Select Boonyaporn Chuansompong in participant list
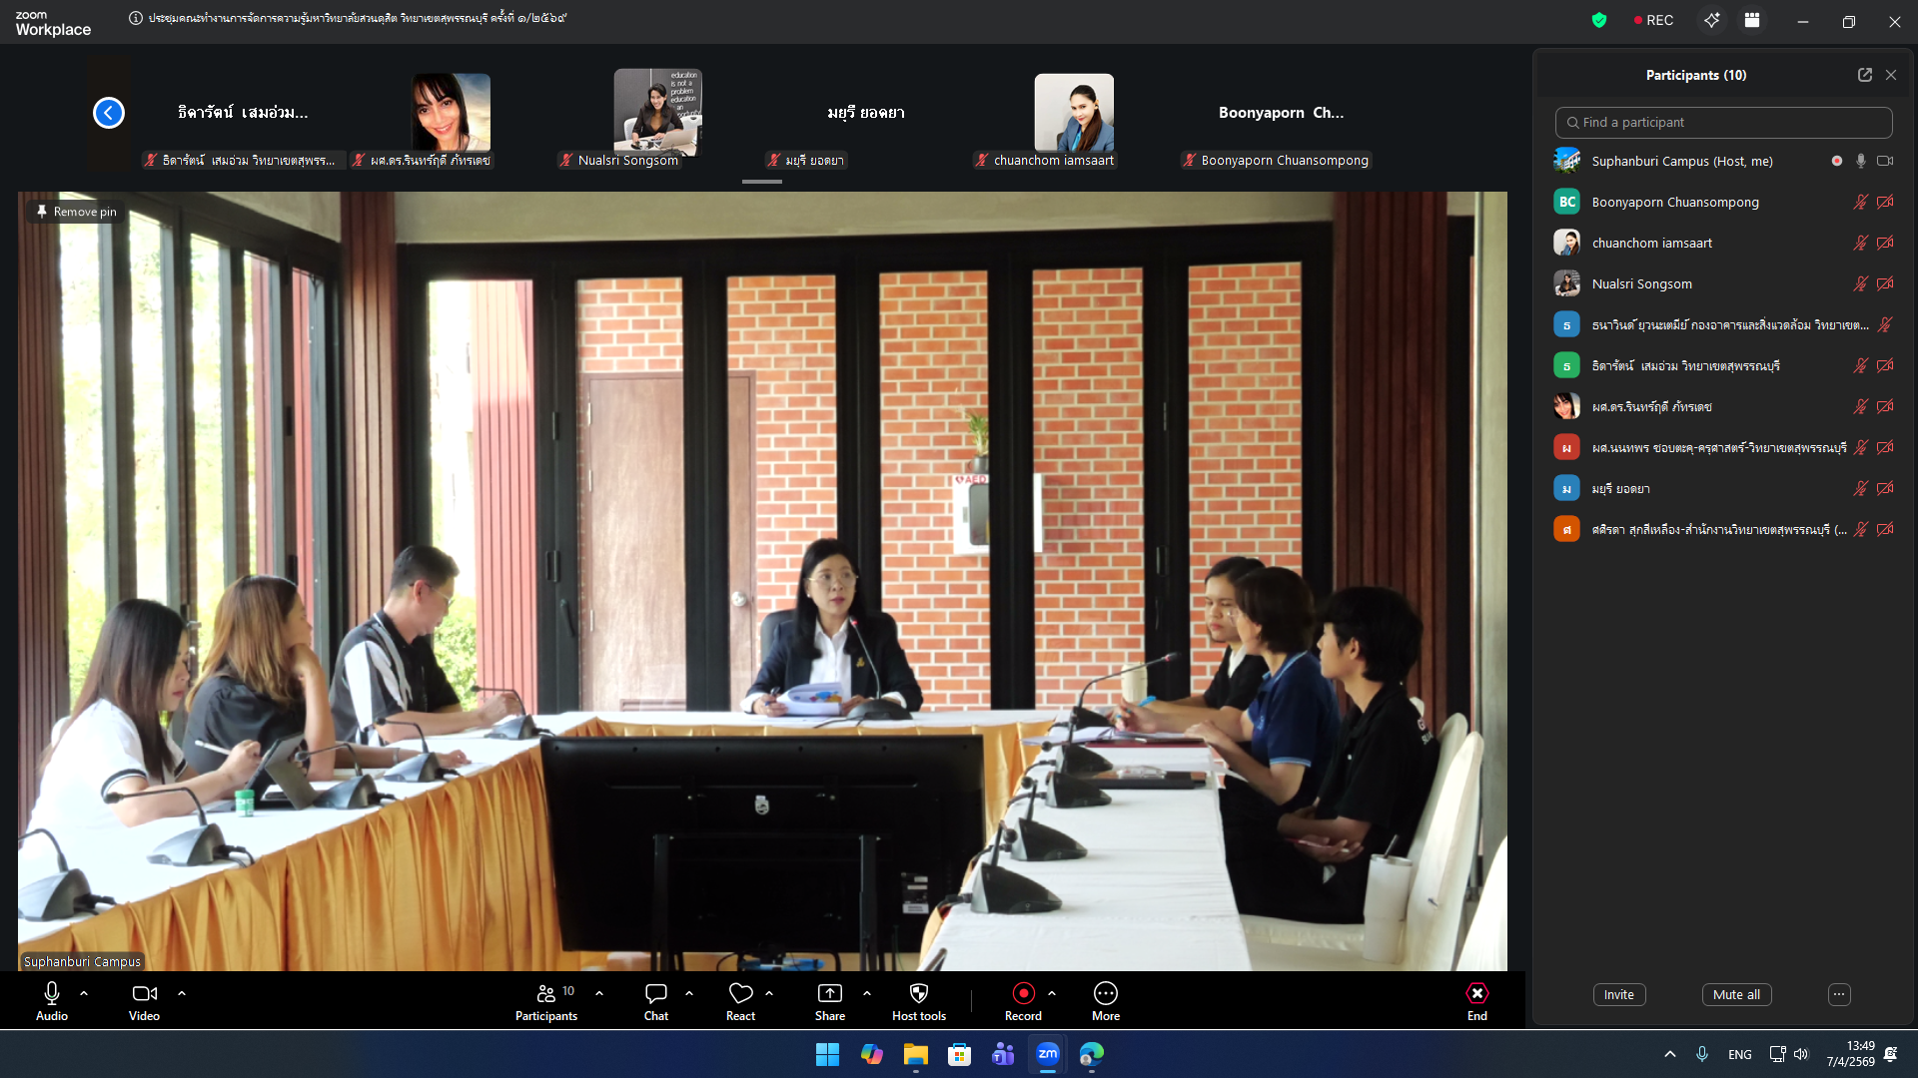Image resolution: width=1918 pixels, height=1078 pixels. pyautogui.click(x=1674, y=203)
